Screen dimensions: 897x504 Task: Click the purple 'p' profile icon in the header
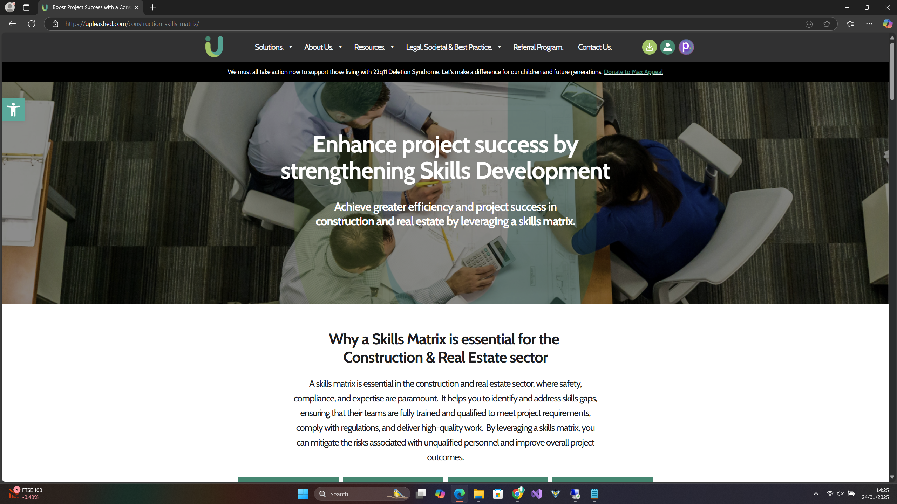[686, 47]
